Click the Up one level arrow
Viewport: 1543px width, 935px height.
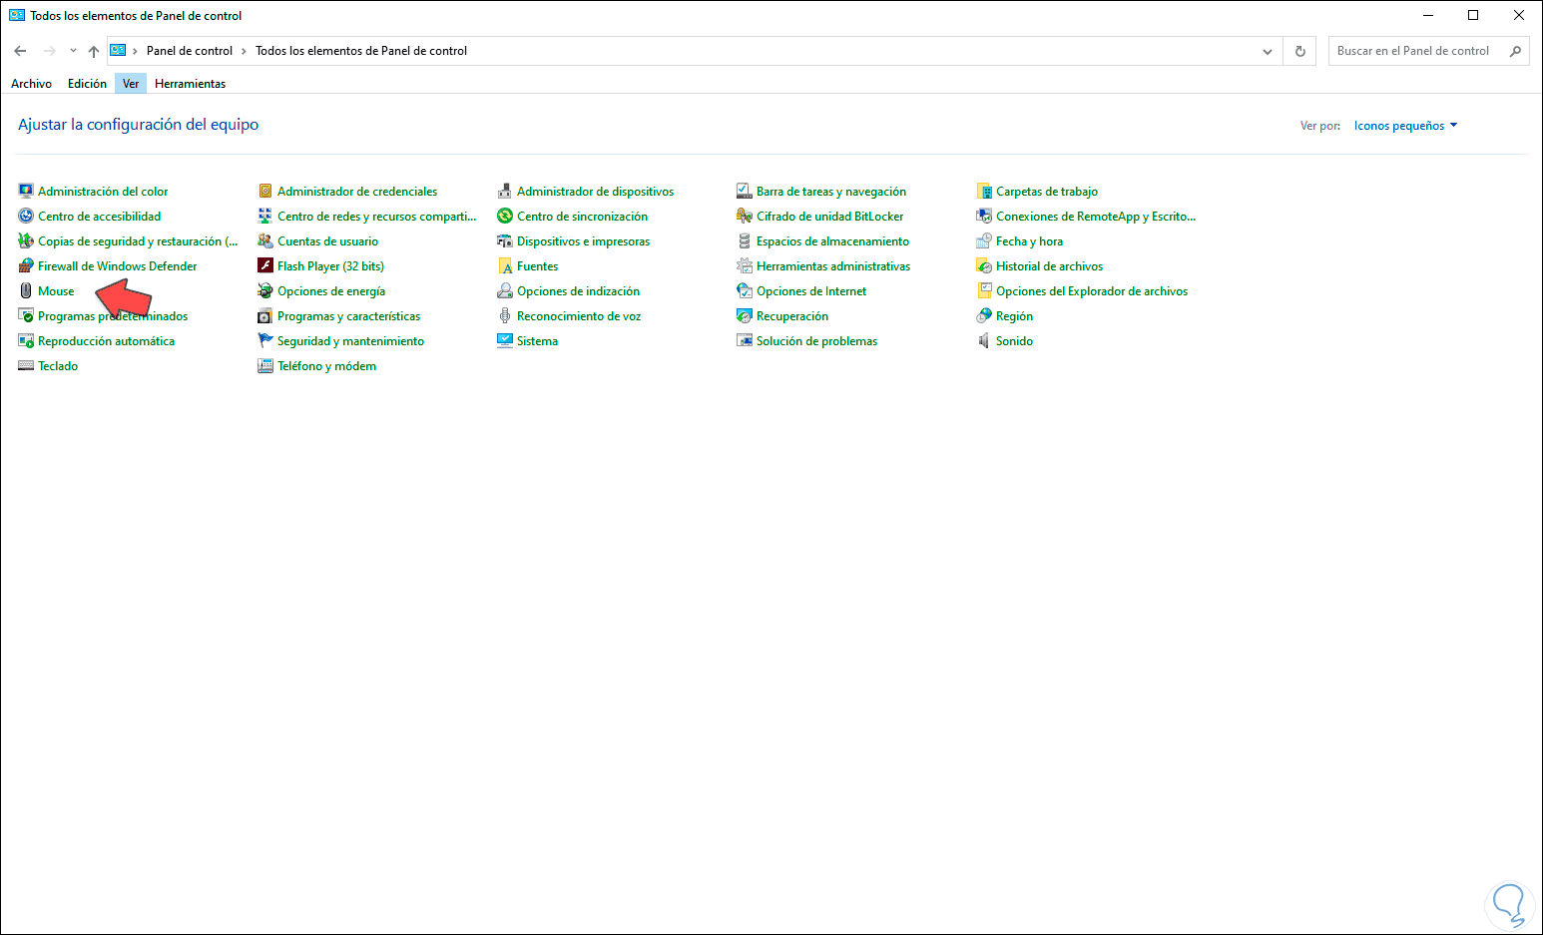coord(93,51)
